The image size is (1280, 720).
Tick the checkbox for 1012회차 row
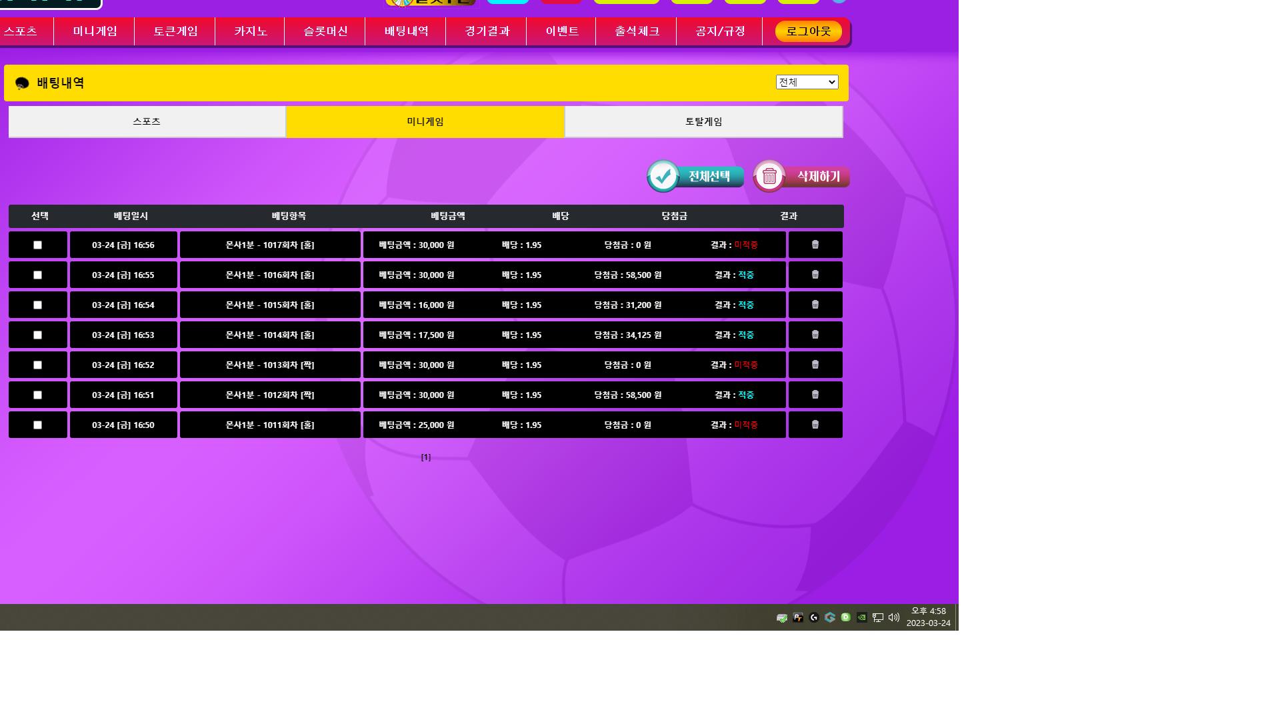(x=38, y=395)
